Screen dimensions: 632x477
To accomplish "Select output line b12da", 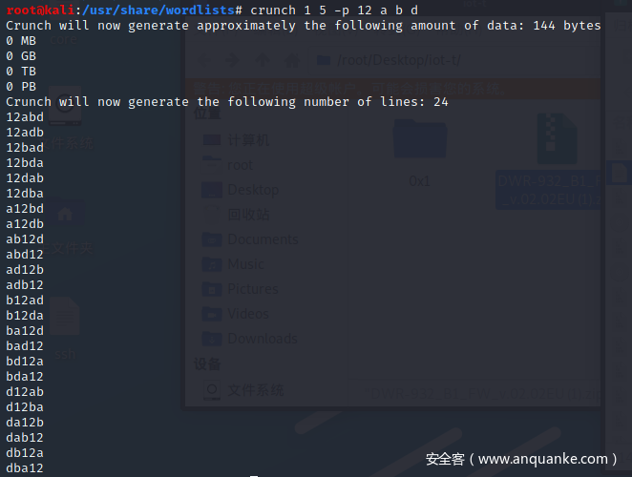I will pyautogui.click(x=25, y=316).
